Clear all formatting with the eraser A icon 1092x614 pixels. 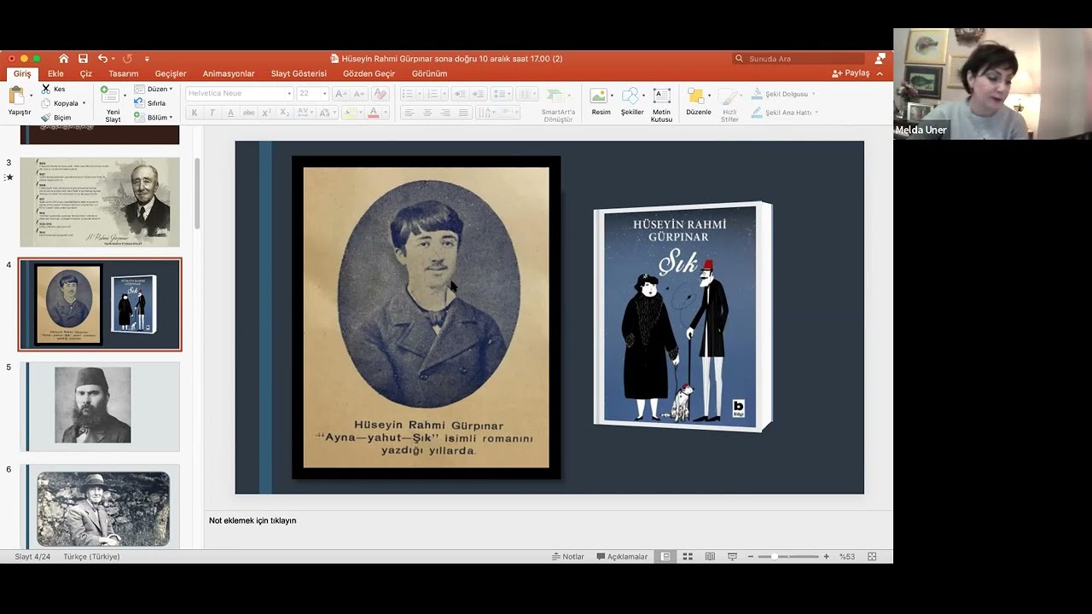[x=380, y=94]
